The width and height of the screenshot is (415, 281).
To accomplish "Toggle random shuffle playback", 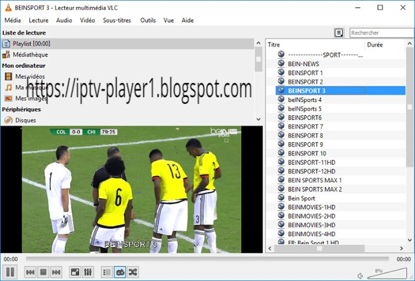I will point(133,272).
